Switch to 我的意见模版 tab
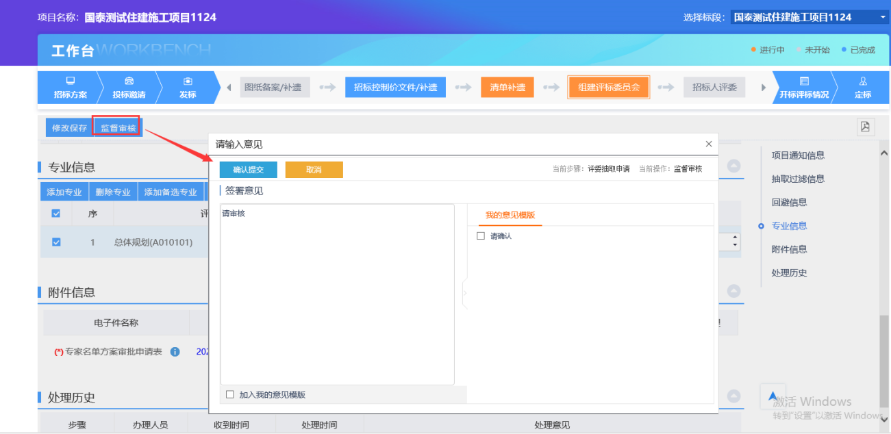Viewport: 891px width, 434px height. (510, 215)
